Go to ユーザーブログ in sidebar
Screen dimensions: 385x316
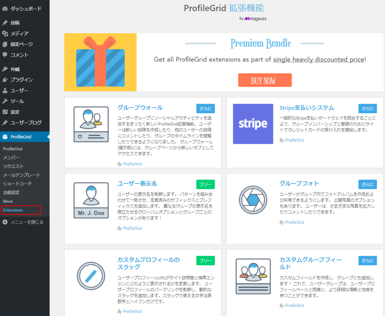coord(26,123)
